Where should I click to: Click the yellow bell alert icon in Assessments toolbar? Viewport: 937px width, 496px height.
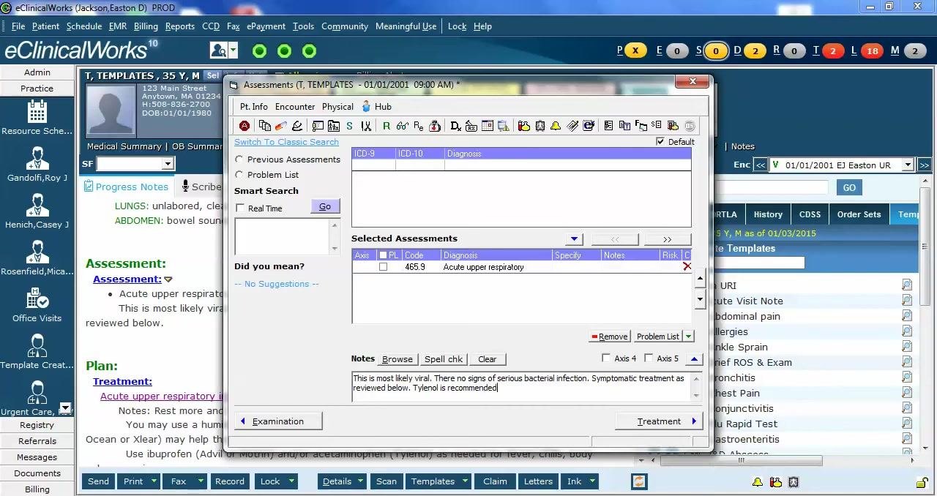click(556, 126)
